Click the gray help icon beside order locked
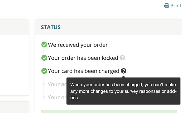The width and height of the screenshot is (182, 113). (122, 58)
